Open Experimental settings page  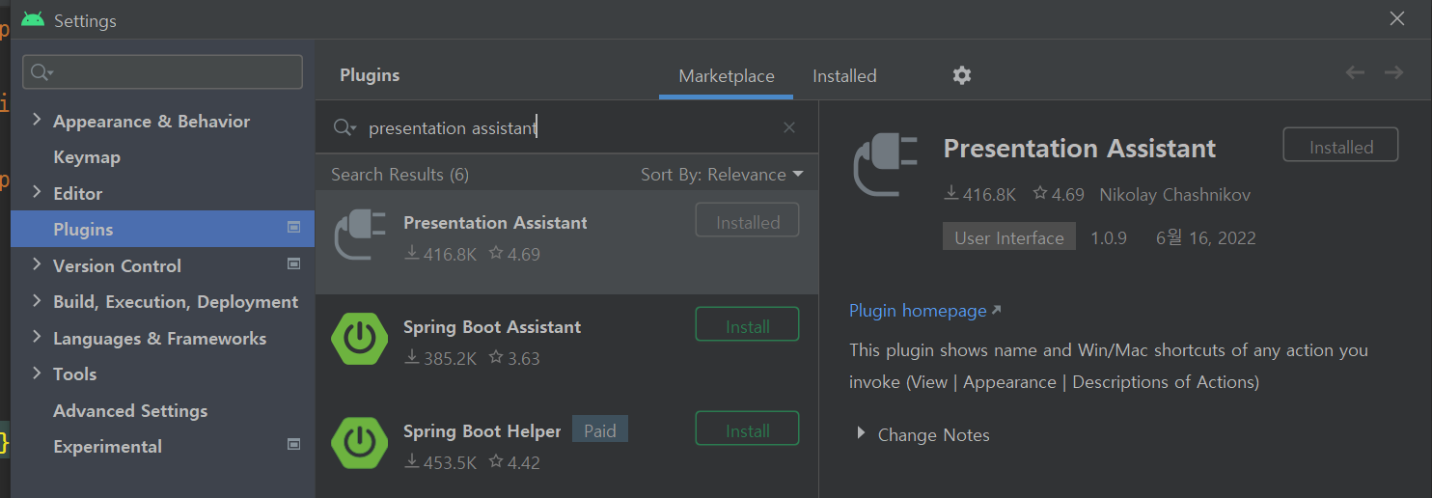point(107,447)
